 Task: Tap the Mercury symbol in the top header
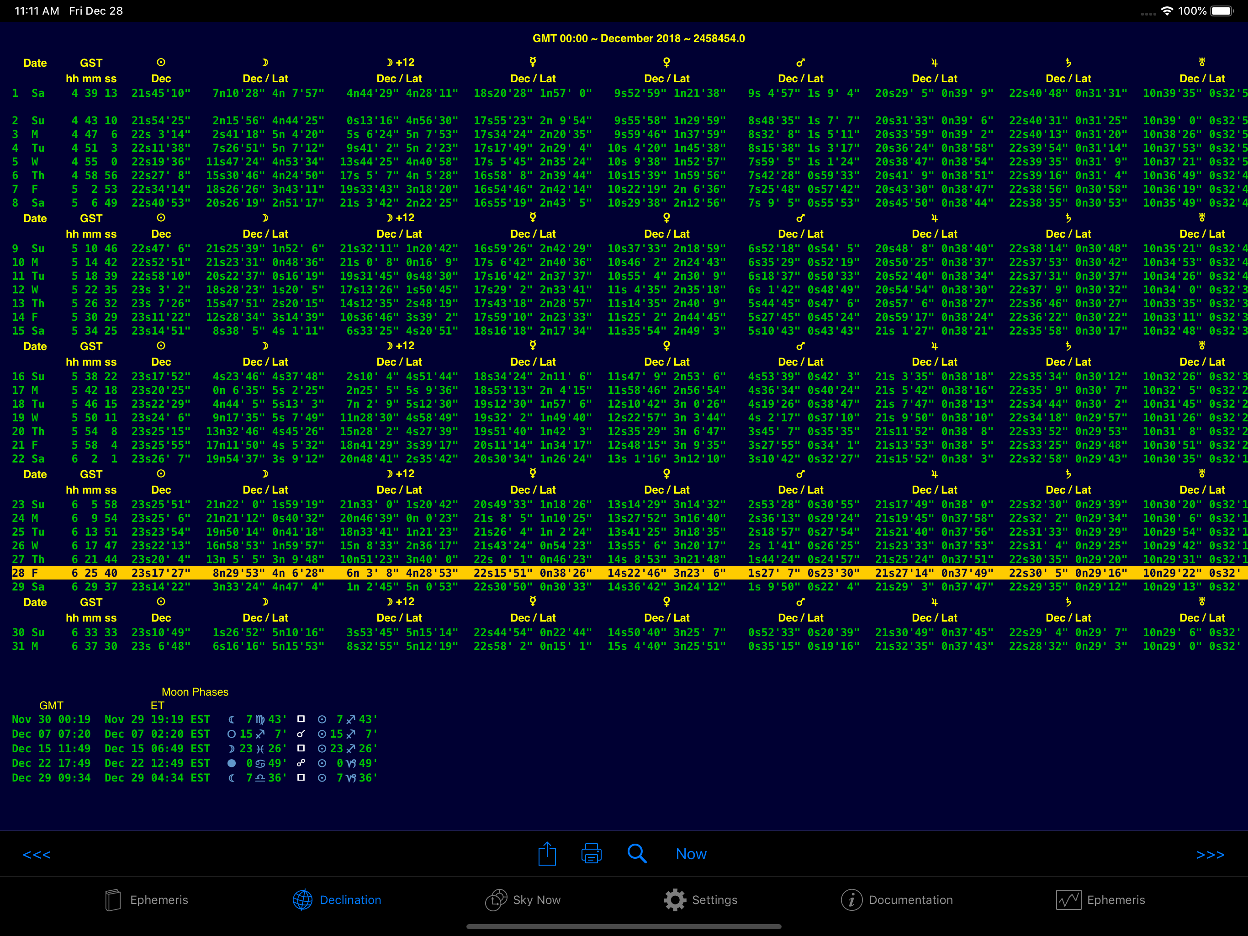(x=533, y=62)
